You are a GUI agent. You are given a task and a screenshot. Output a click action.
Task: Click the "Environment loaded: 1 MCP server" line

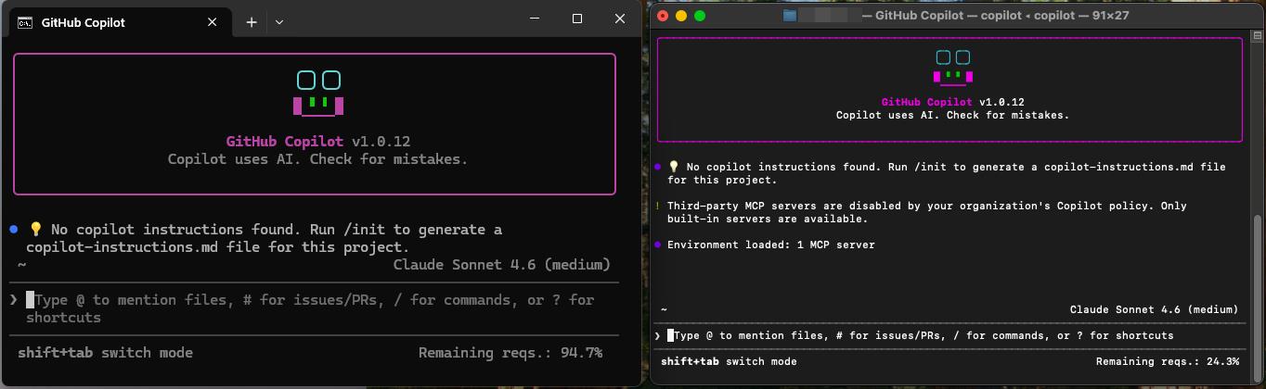coord(770,245)
